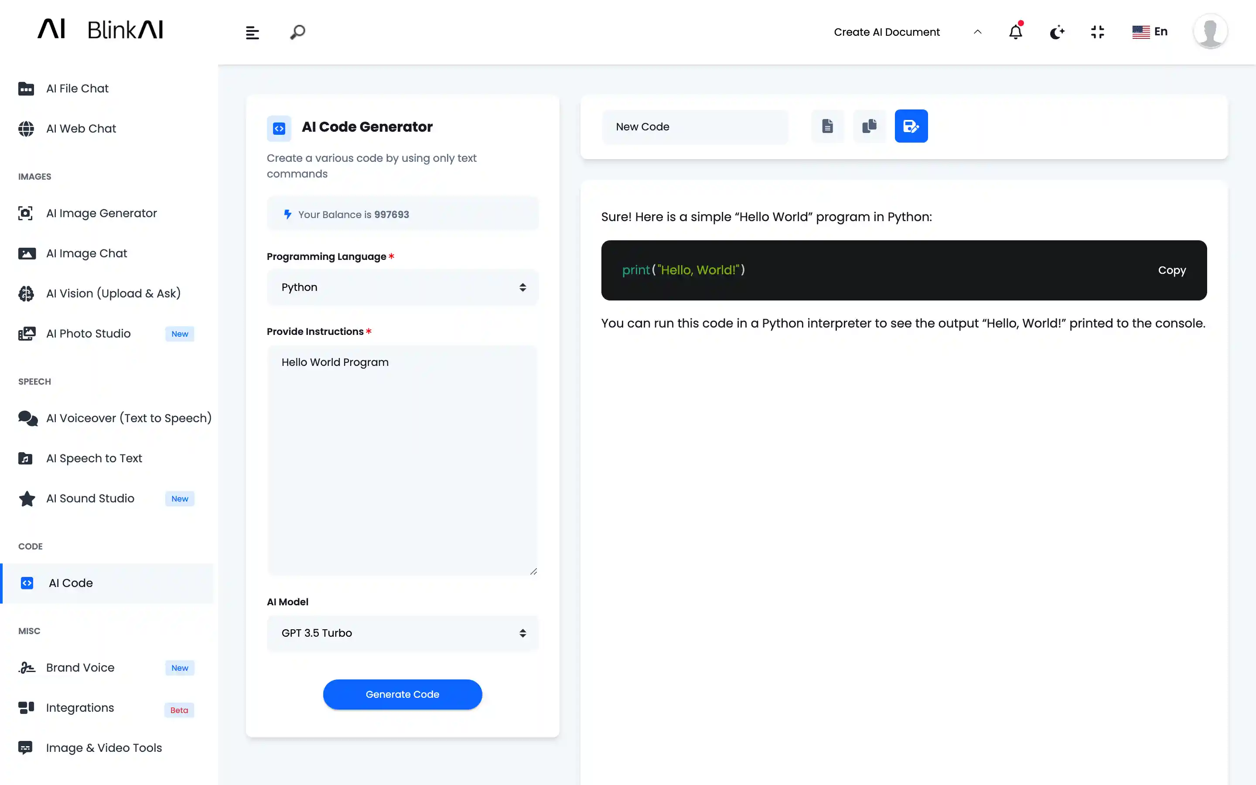Open the AI Image Generator tool
The height and width of the screenshot is (785, 1256).
pos(101,213)
